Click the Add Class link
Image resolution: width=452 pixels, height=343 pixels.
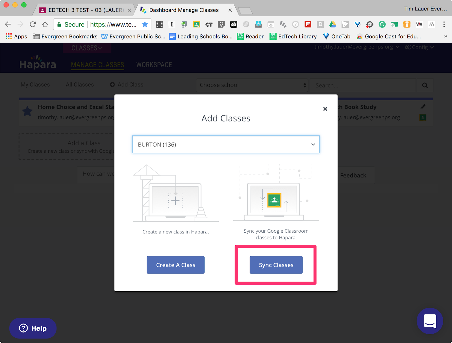pyautogui.click(x=127, y=85)
